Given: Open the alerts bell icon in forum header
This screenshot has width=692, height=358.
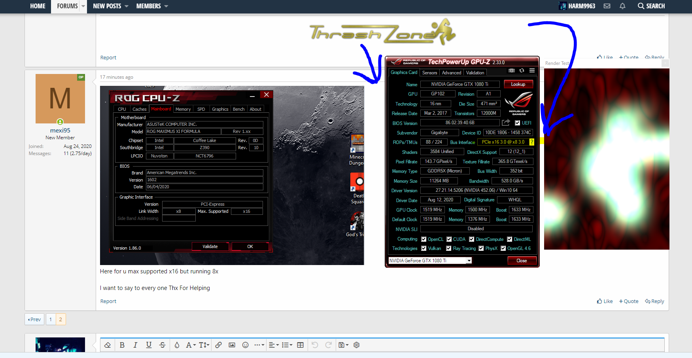Looking at the screenshot, I should point(622,6).
